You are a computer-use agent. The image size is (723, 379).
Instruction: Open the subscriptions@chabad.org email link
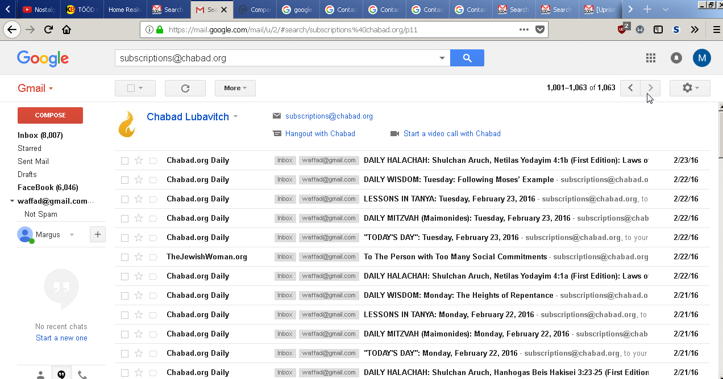[329, 116]
